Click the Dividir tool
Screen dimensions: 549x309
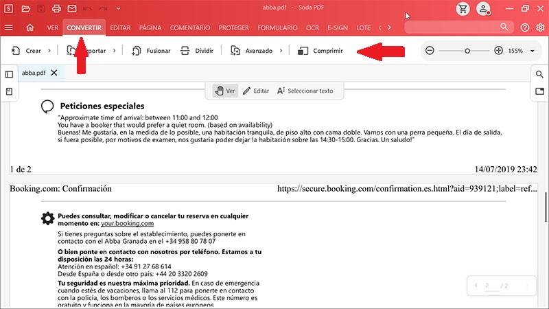click(196, 51)
